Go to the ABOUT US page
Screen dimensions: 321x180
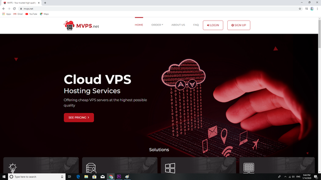[178, 25]
